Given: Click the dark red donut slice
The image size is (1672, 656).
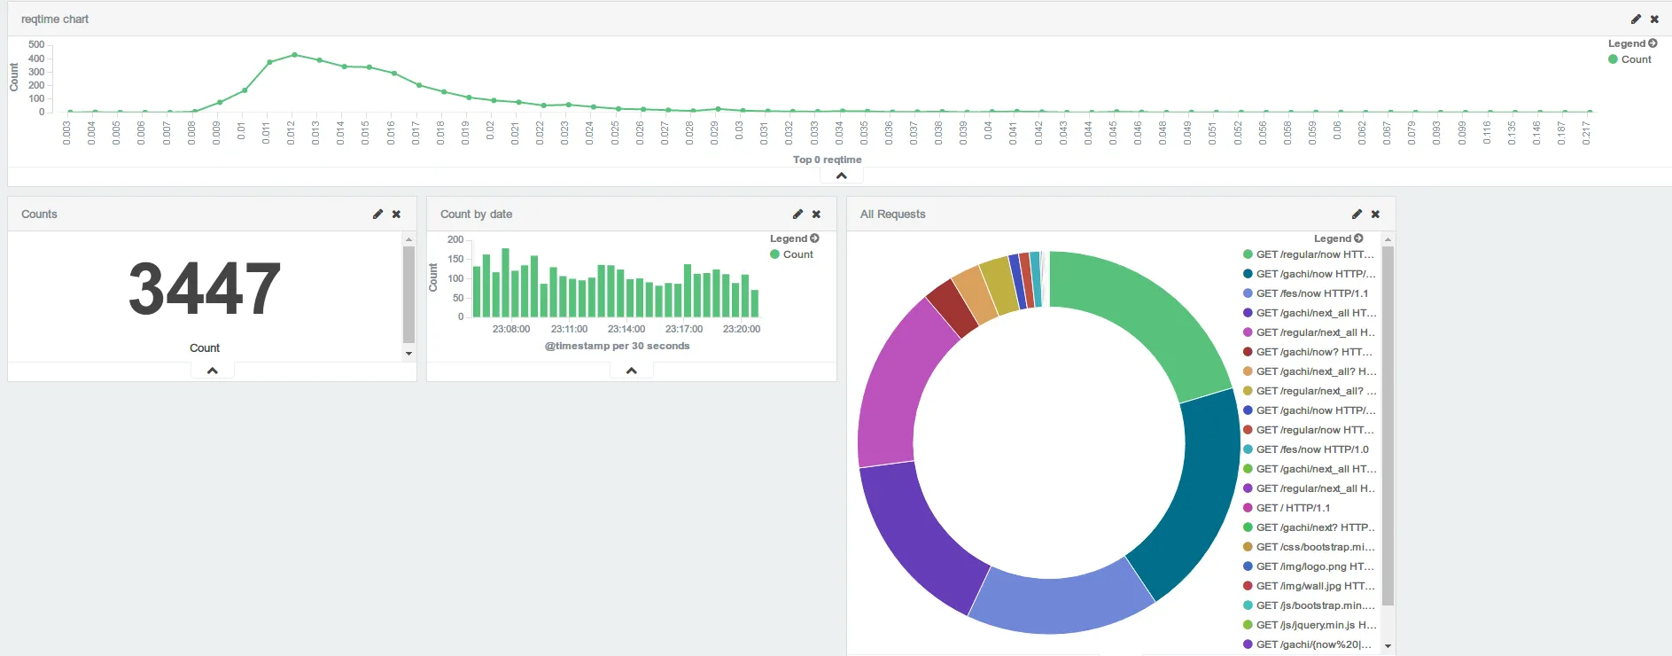Looking at the screenshot, I should pyautogui.click(x=953, y=308).
